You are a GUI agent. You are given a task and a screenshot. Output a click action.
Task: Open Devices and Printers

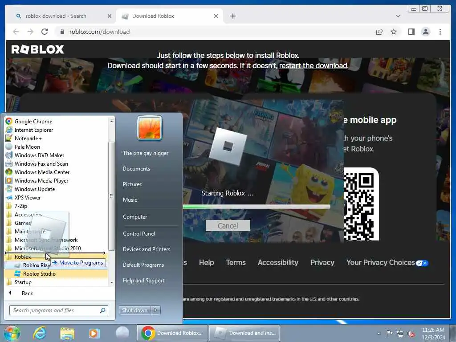pos(146,249)
